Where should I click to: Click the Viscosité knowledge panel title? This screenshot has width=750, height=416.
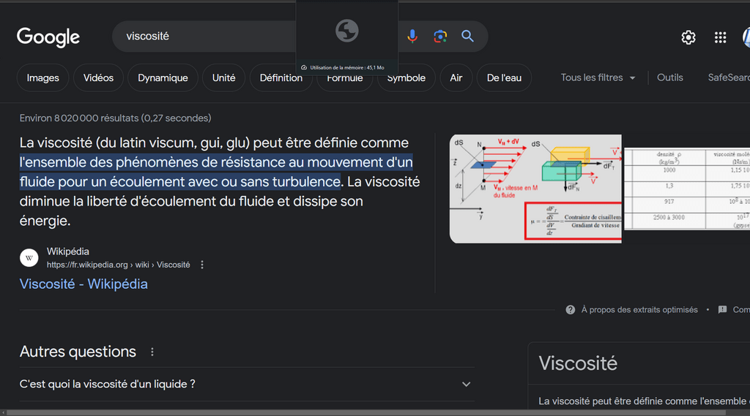coord(578,363)
